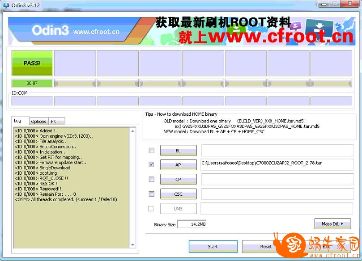
Task: Toggle the CSC checkbox
Action: click(151, 194)
